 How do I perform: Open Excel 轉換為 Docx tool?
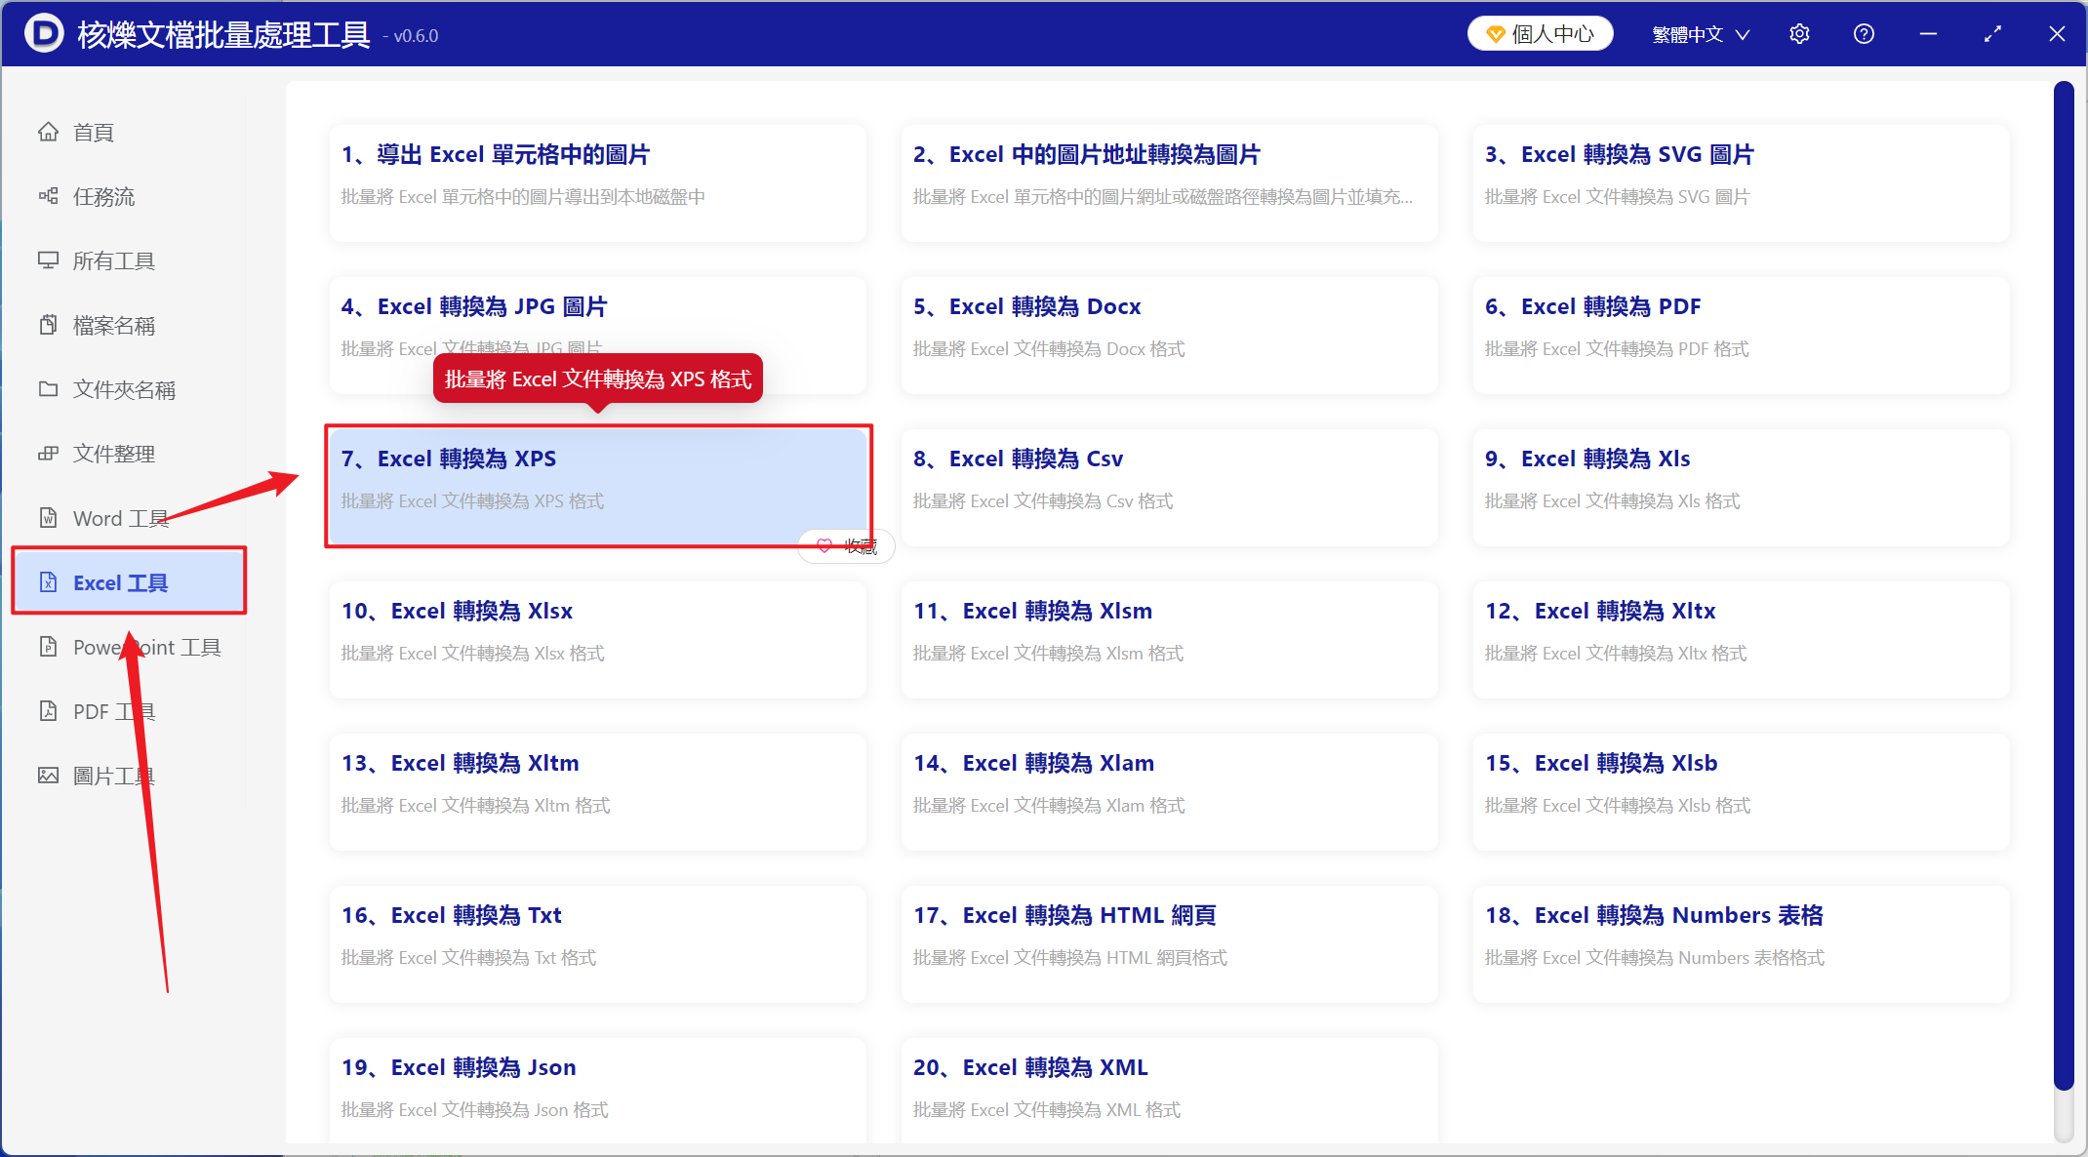(x=1169, y=335)
